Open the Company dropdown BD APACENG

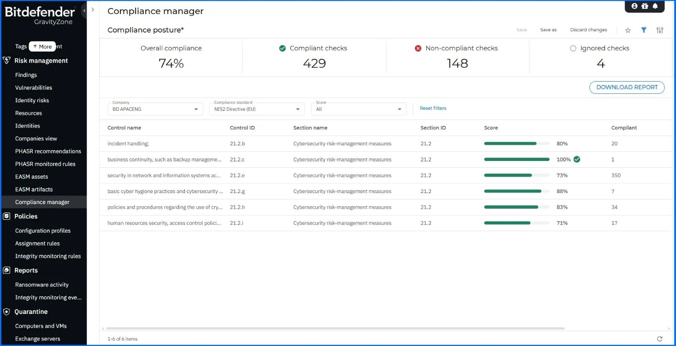click(155, 109)
